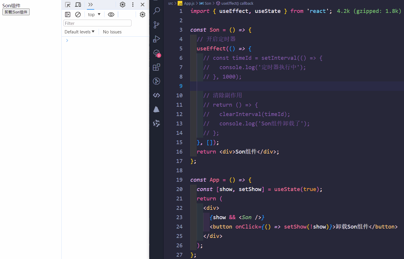
Task: Open the Search view in VS Code
Action: 156,11
